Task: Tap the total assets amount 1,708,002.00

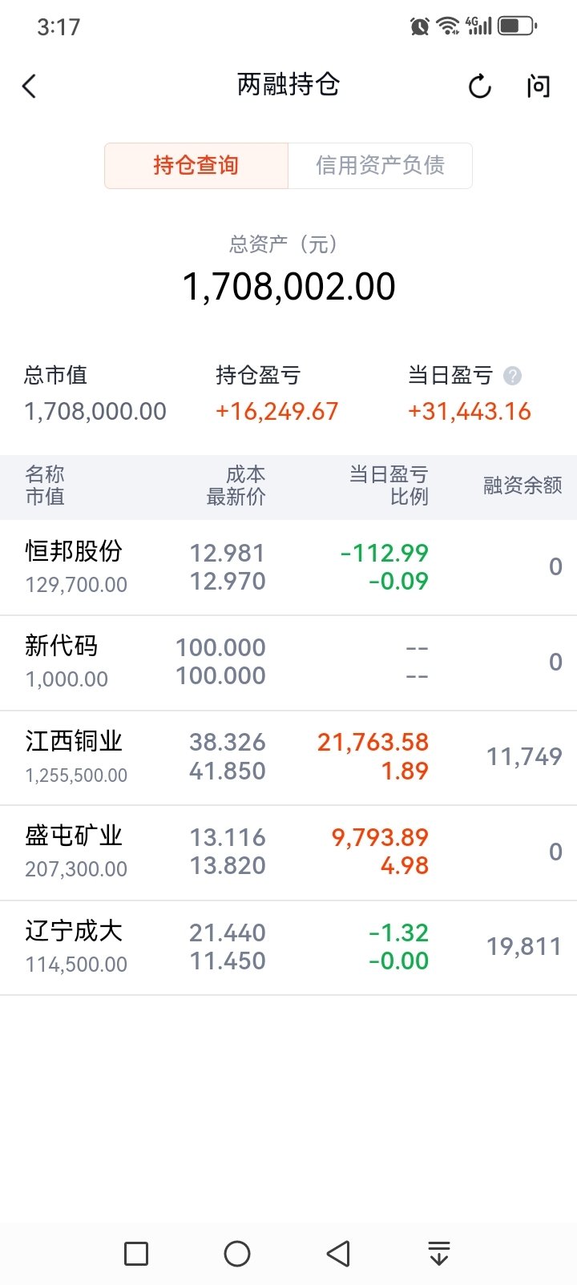Action: (x=288, y=287)
